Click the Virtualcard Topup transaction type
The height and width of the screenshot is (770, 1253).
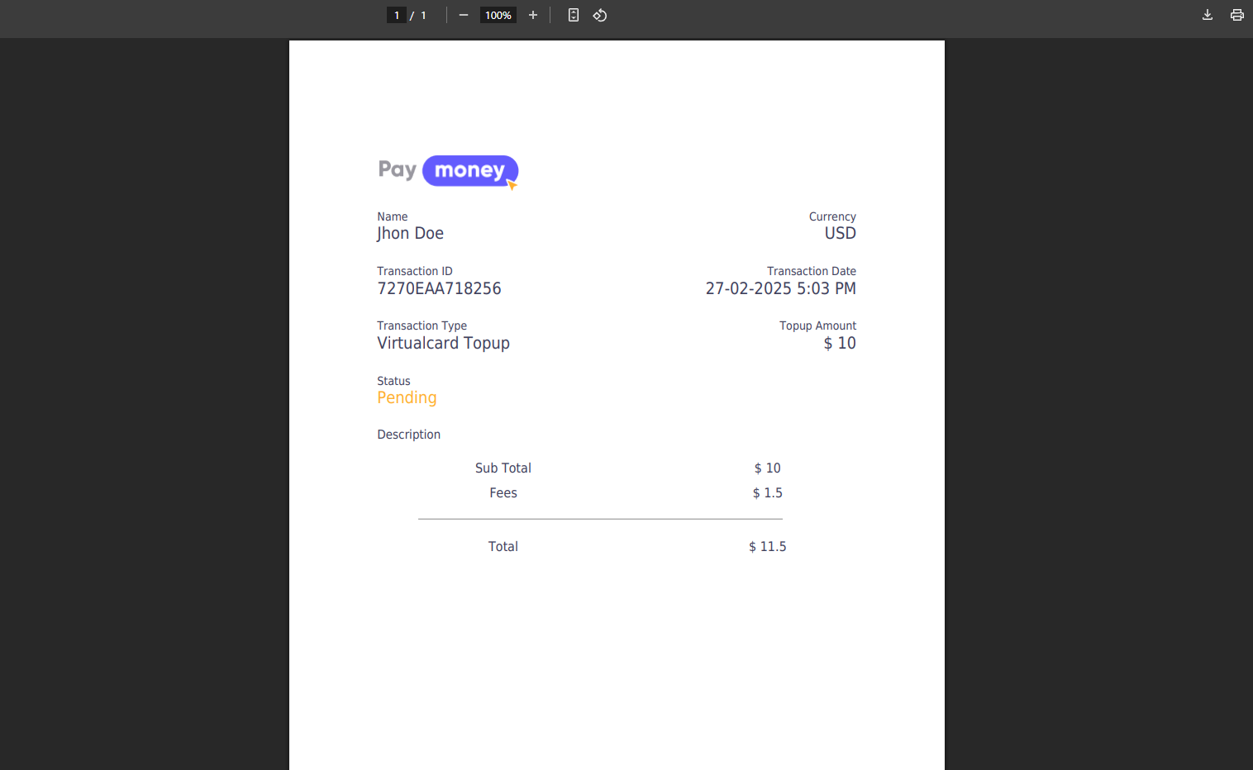(443, 343)
